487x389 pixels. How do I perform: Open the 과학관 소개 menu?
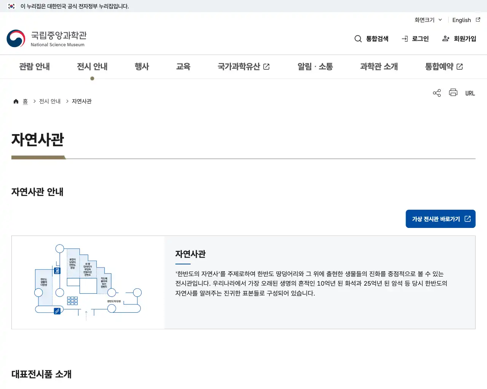point(378,66)
